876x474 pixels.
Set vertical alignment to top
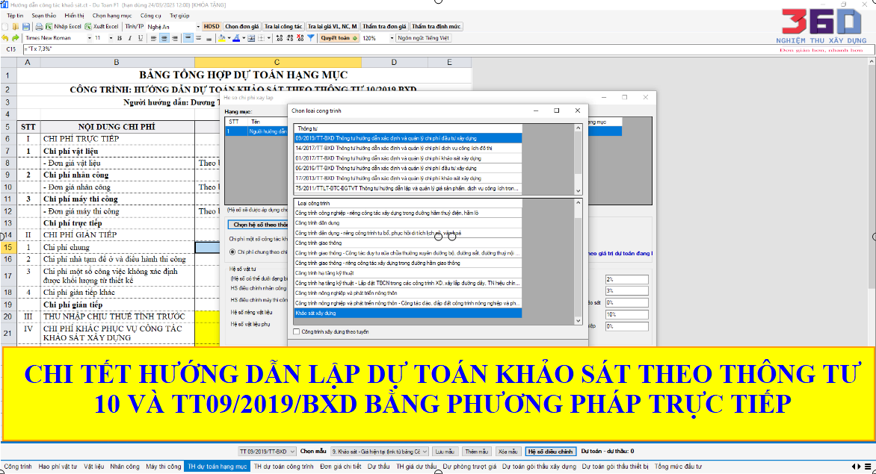[188, 38]
